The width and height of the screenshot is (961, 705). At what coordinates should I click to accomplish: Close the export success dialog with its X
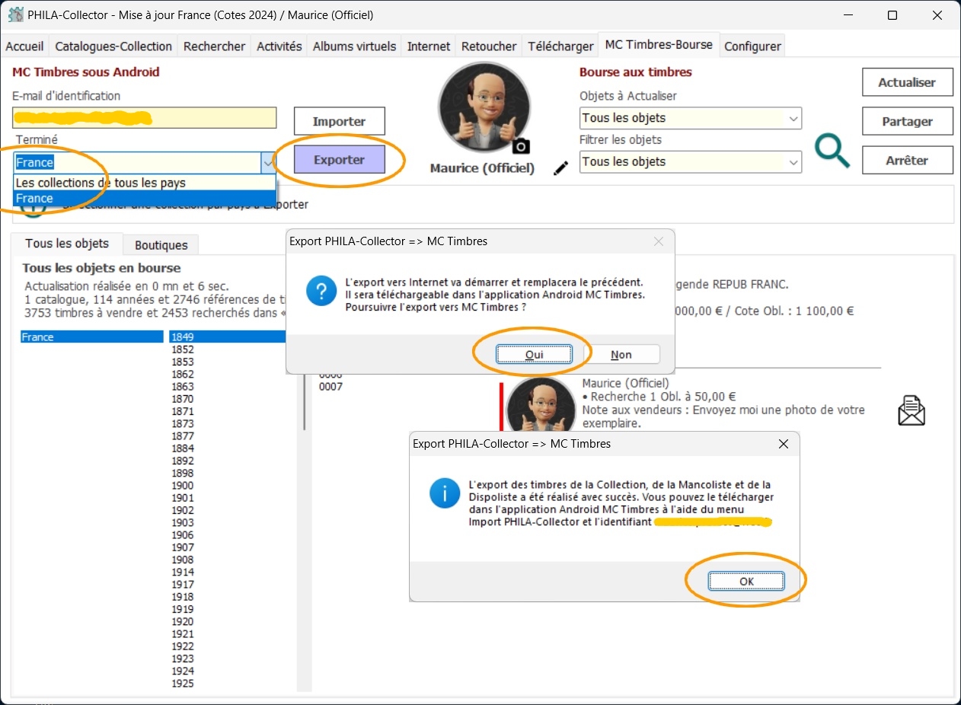tap(784, 445)
